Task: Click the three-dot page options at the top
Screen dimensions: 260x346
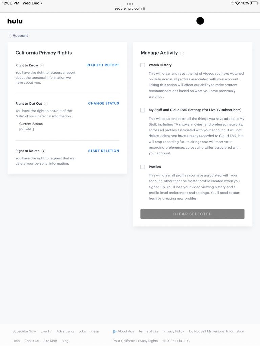Action: tap(130, 4)
